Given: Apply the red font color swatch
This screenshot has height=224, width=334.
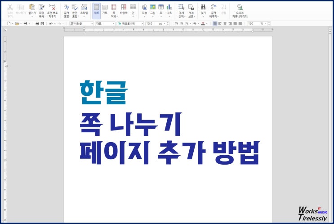Looking at the screenshot, I should 203,23.
